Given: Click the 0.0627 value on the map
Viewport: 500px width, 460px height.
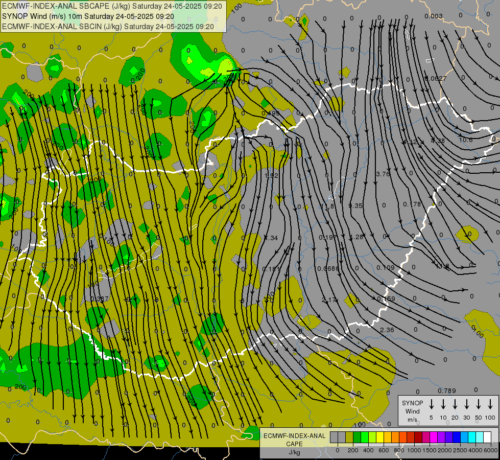Looking at the screenshot, I should pyautogui.click(x=436, y=78).
